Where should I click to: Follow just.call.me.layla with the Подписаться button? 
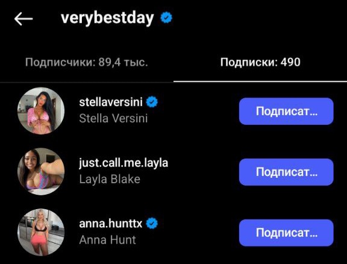(x=286, y=172)
